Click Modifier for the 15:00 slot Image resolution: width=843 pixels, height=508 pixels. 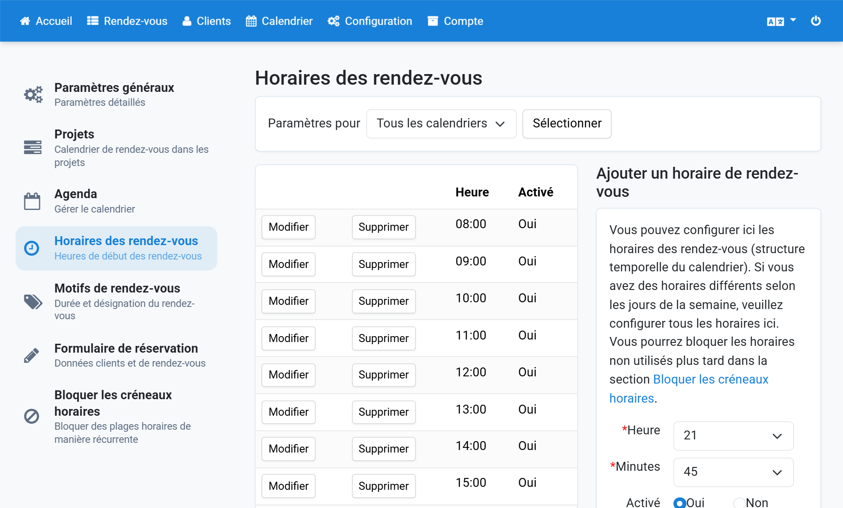288,486
